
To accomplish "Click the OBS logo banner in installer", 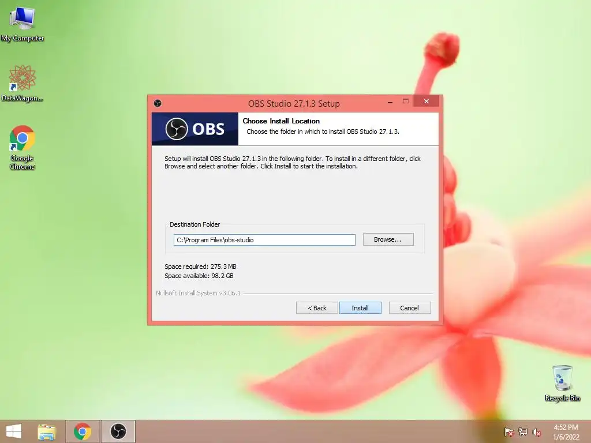I will point(195,129).
